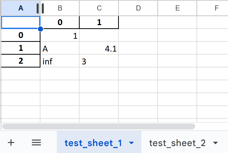Open the test_sheet_2 tab dropdown arrow
228x153 pixels.
pos(215,143)
